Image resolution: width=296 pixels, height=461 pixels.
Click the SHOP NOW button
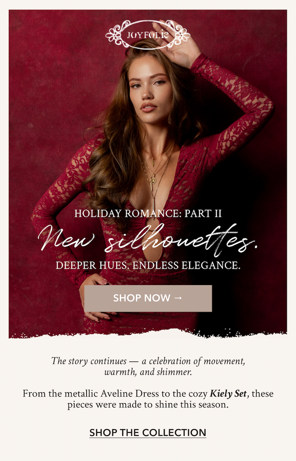point(148,298)
